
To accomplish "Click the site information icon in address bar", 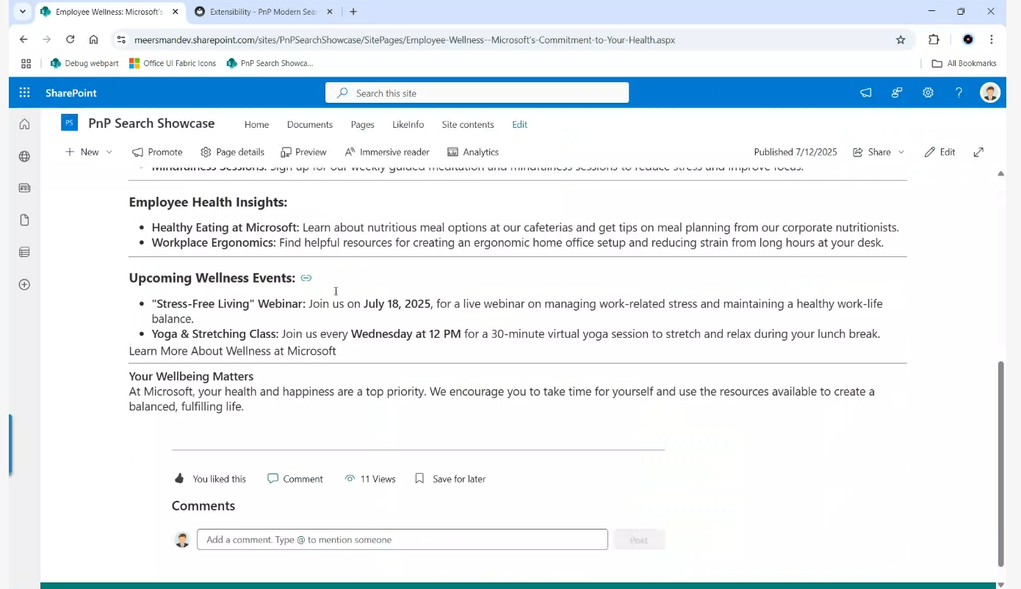I will click(x=121, y=40).
